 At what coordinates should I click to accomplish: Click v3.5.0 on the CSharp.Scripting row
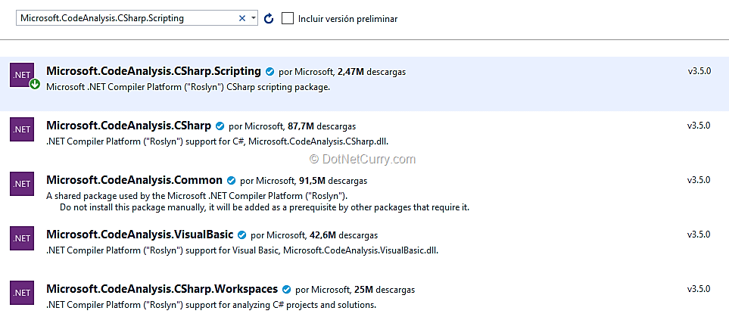click(x=699, y=71)
